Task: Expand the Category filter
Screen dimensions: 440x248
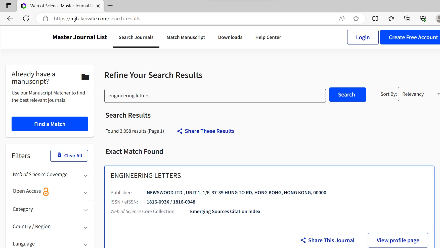Action: pyautogui.click(x=50, y=209)
